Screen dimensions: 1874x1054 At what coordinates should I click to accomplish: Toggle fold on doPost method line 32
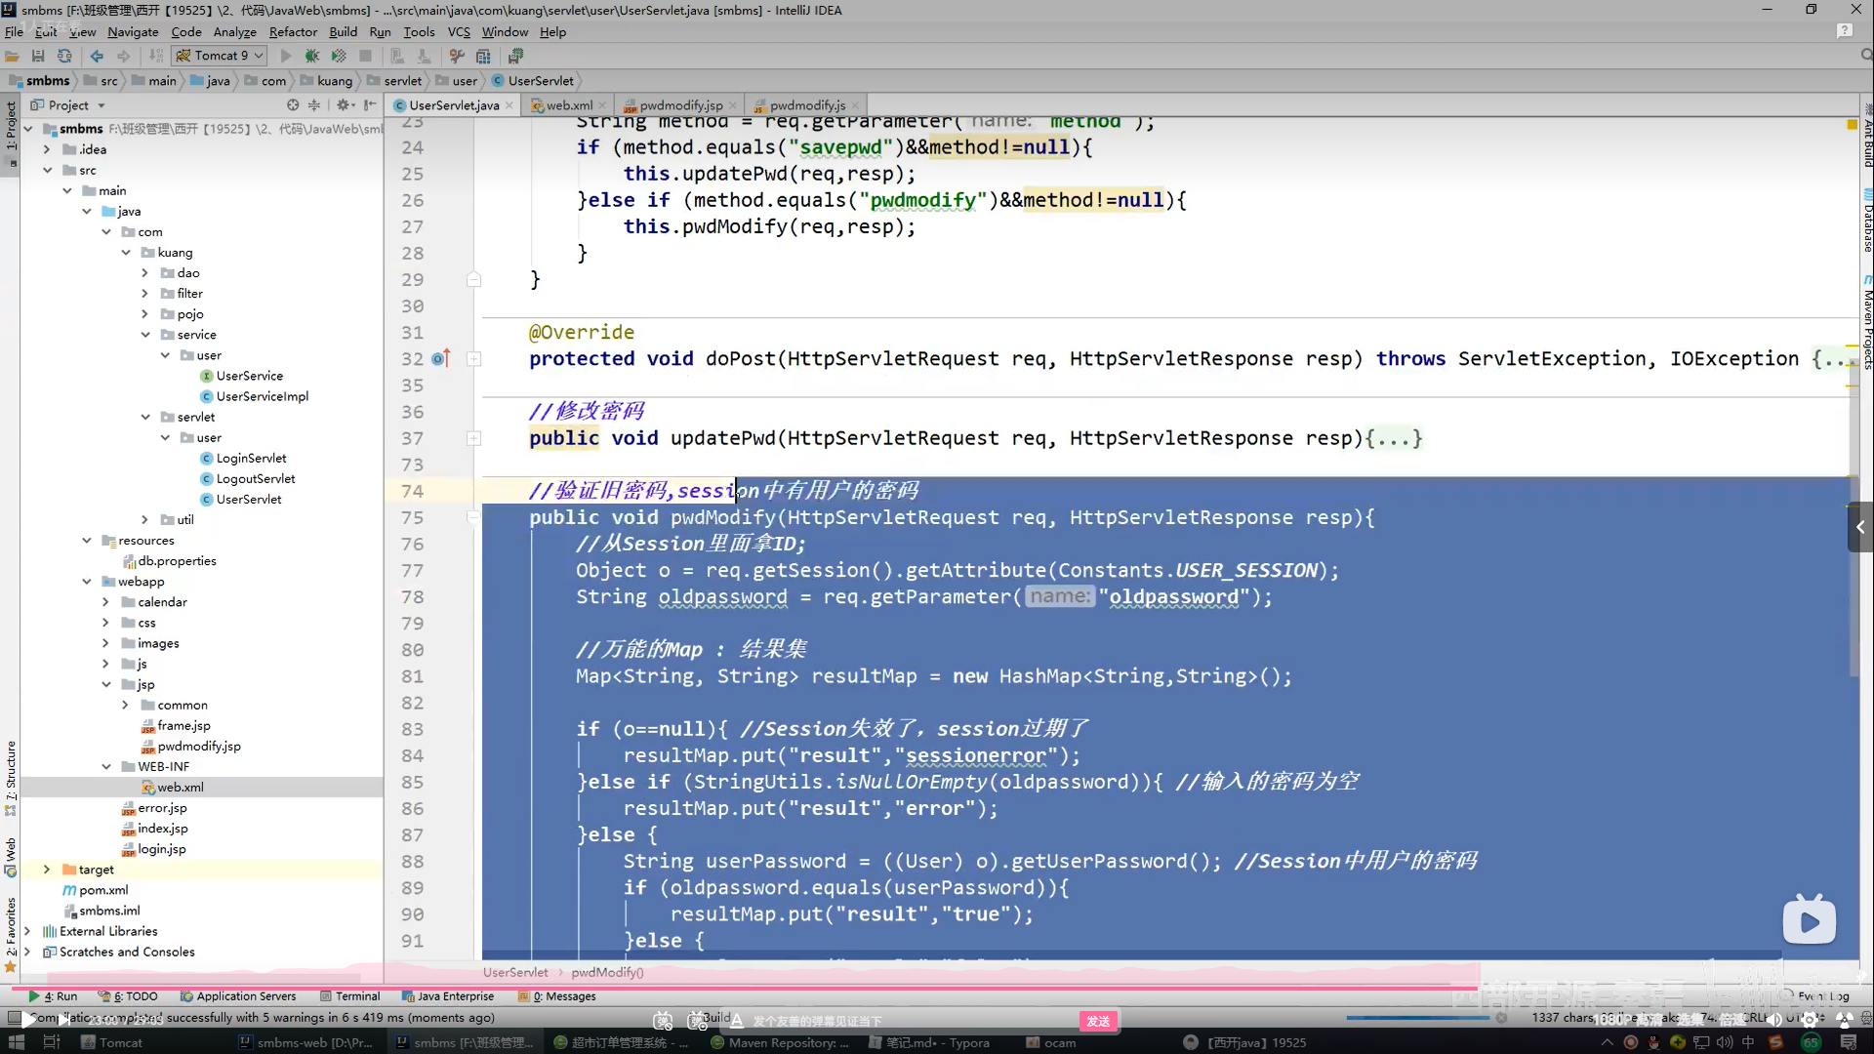tap(473, 359)
